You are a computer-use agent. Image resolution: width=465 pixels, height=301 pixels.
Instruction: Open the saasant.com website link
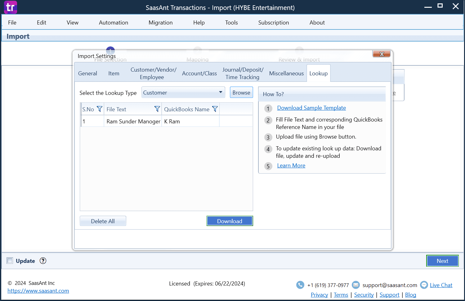coord(38,291)
